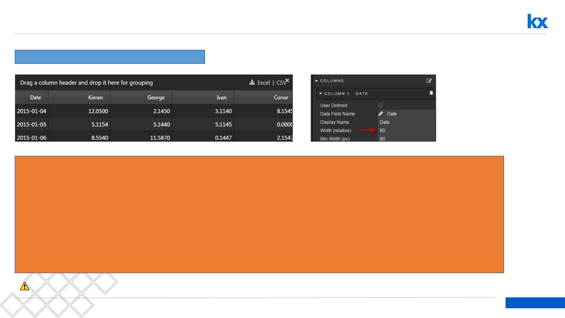Edit the Display Name field
Viewport: 565px width, 318px height.
point(406,122)
